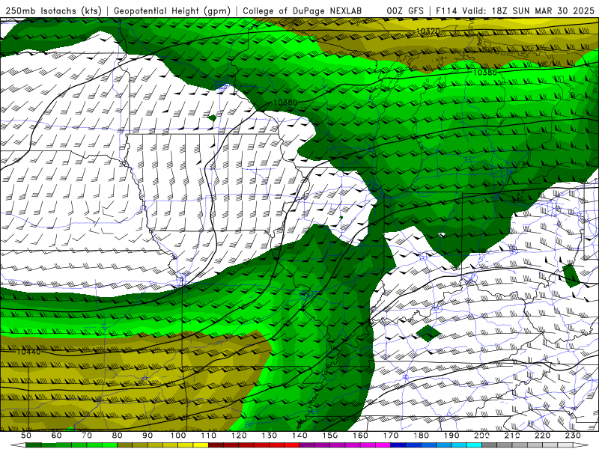
Task: Click the 60 value on the color scale
Action: (x=57, y=436)
